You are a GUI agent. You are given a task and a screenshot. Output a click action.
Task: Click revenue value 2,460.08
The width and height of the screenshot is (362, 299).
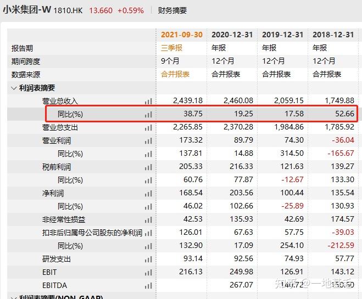tap(238, 100)
